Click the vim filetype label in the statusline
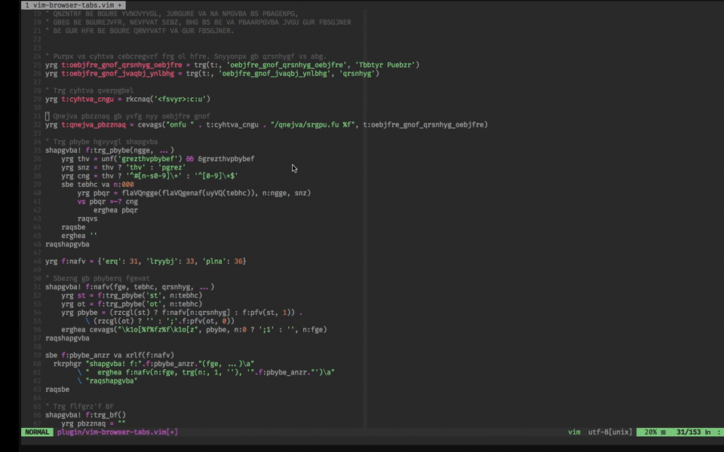Image resolution: width=724 pixels, height=452 pixels. (574, 432)
